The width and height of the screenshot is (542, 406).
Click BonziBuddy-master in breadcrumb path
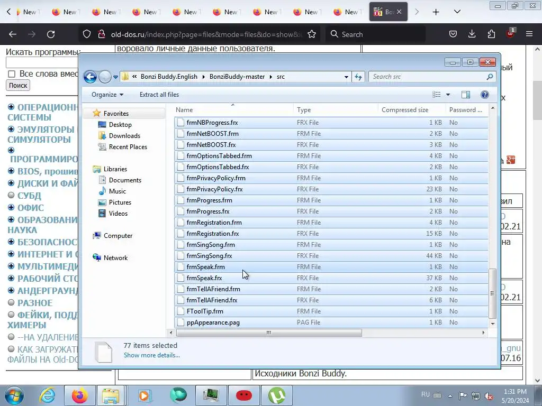pyautogui.click(x=237, y=77)
